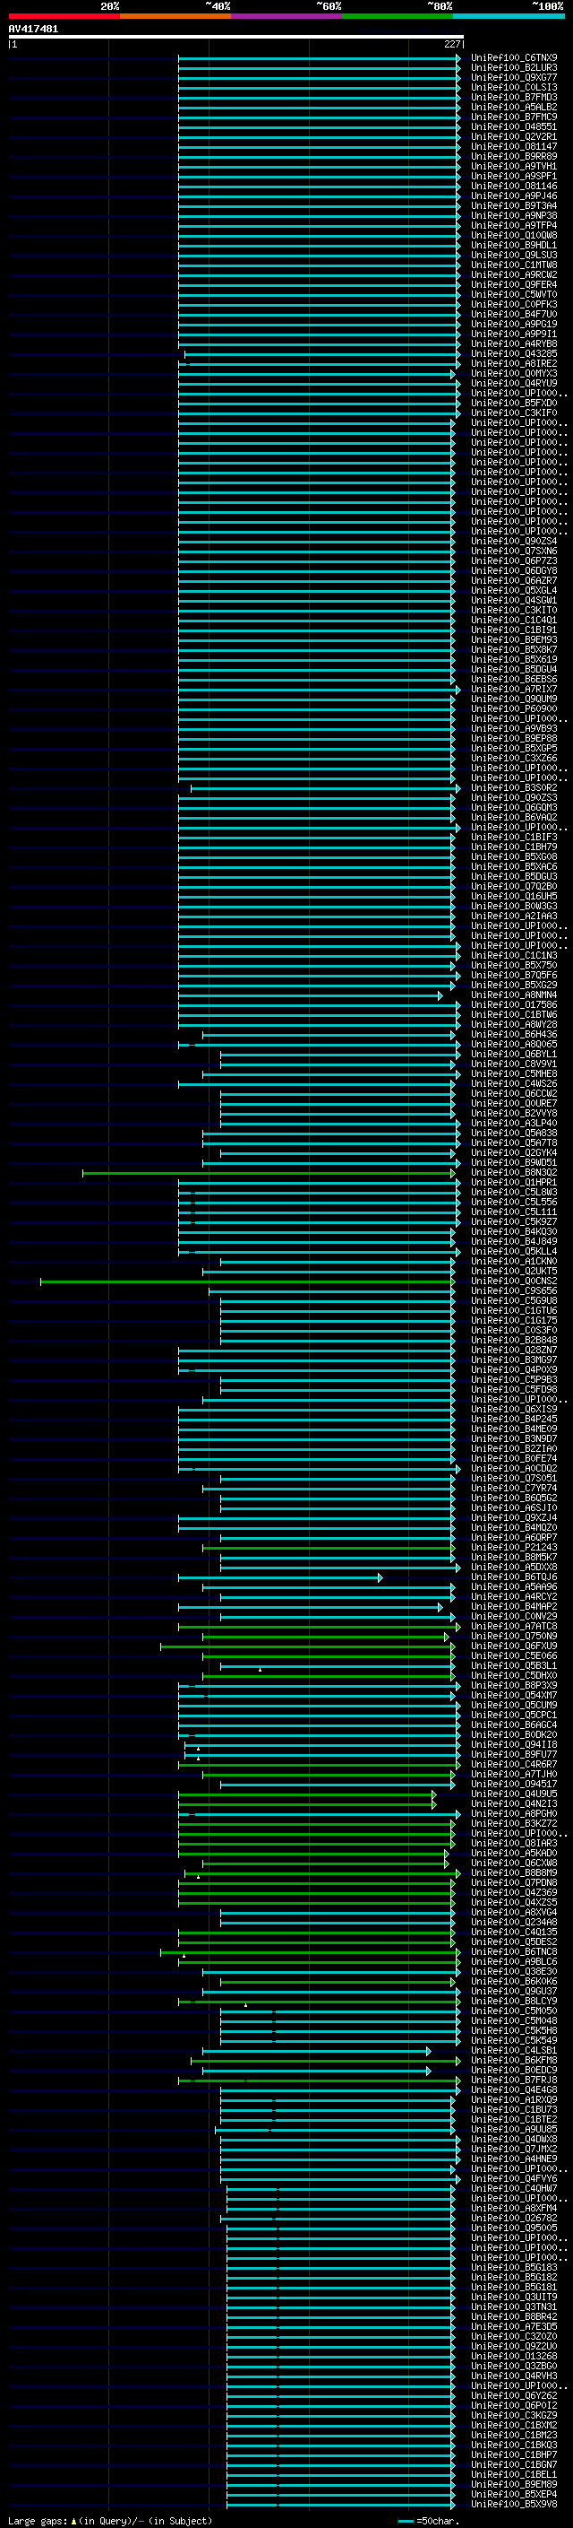Viewport: 573px width, 2528px height.
Task: Click hit UniRef100_A0CDQ2
Action: pos(514,1468)
